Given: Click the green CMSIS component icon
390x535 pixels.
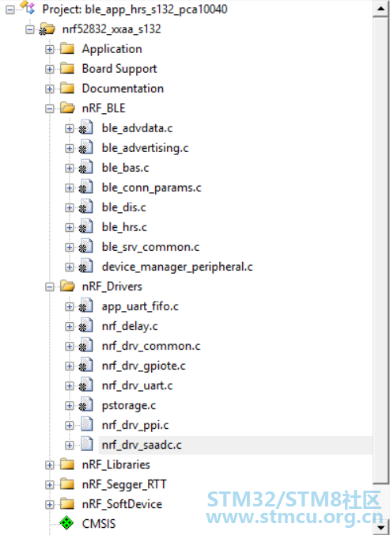Looking at the screenshot, I should pos(66,524).
